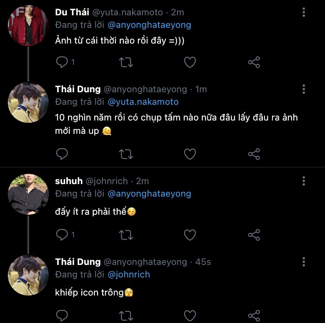Open the @johnrich mention link
325x323 pixels.
click(129, 274)
